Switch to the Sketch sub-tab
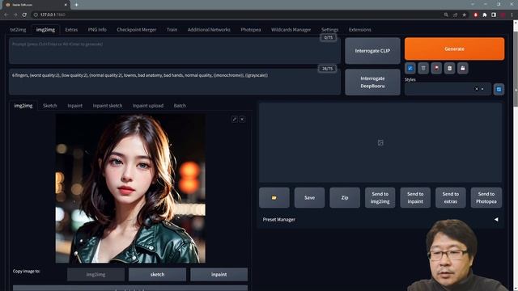Screen dimensions: 518x291 [50, 106]
